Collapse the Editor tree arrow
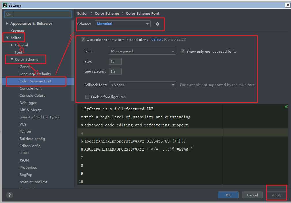 (x=7, y=38)
